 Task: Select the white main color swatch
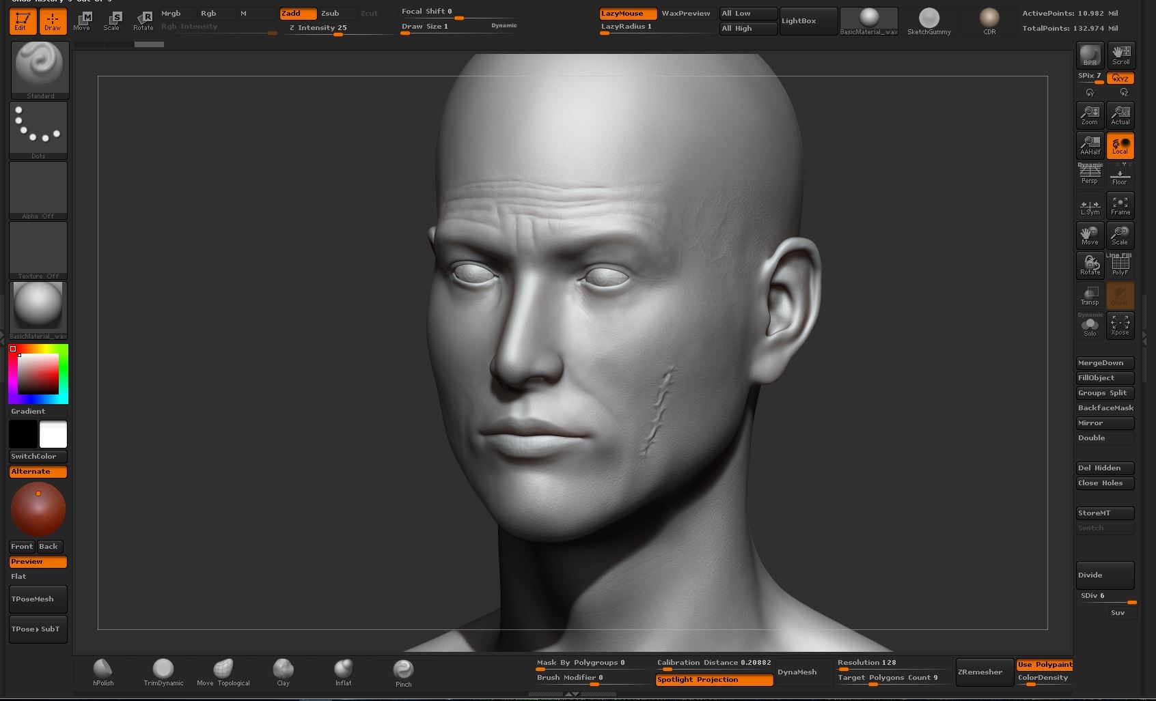(x=53, y=434)
